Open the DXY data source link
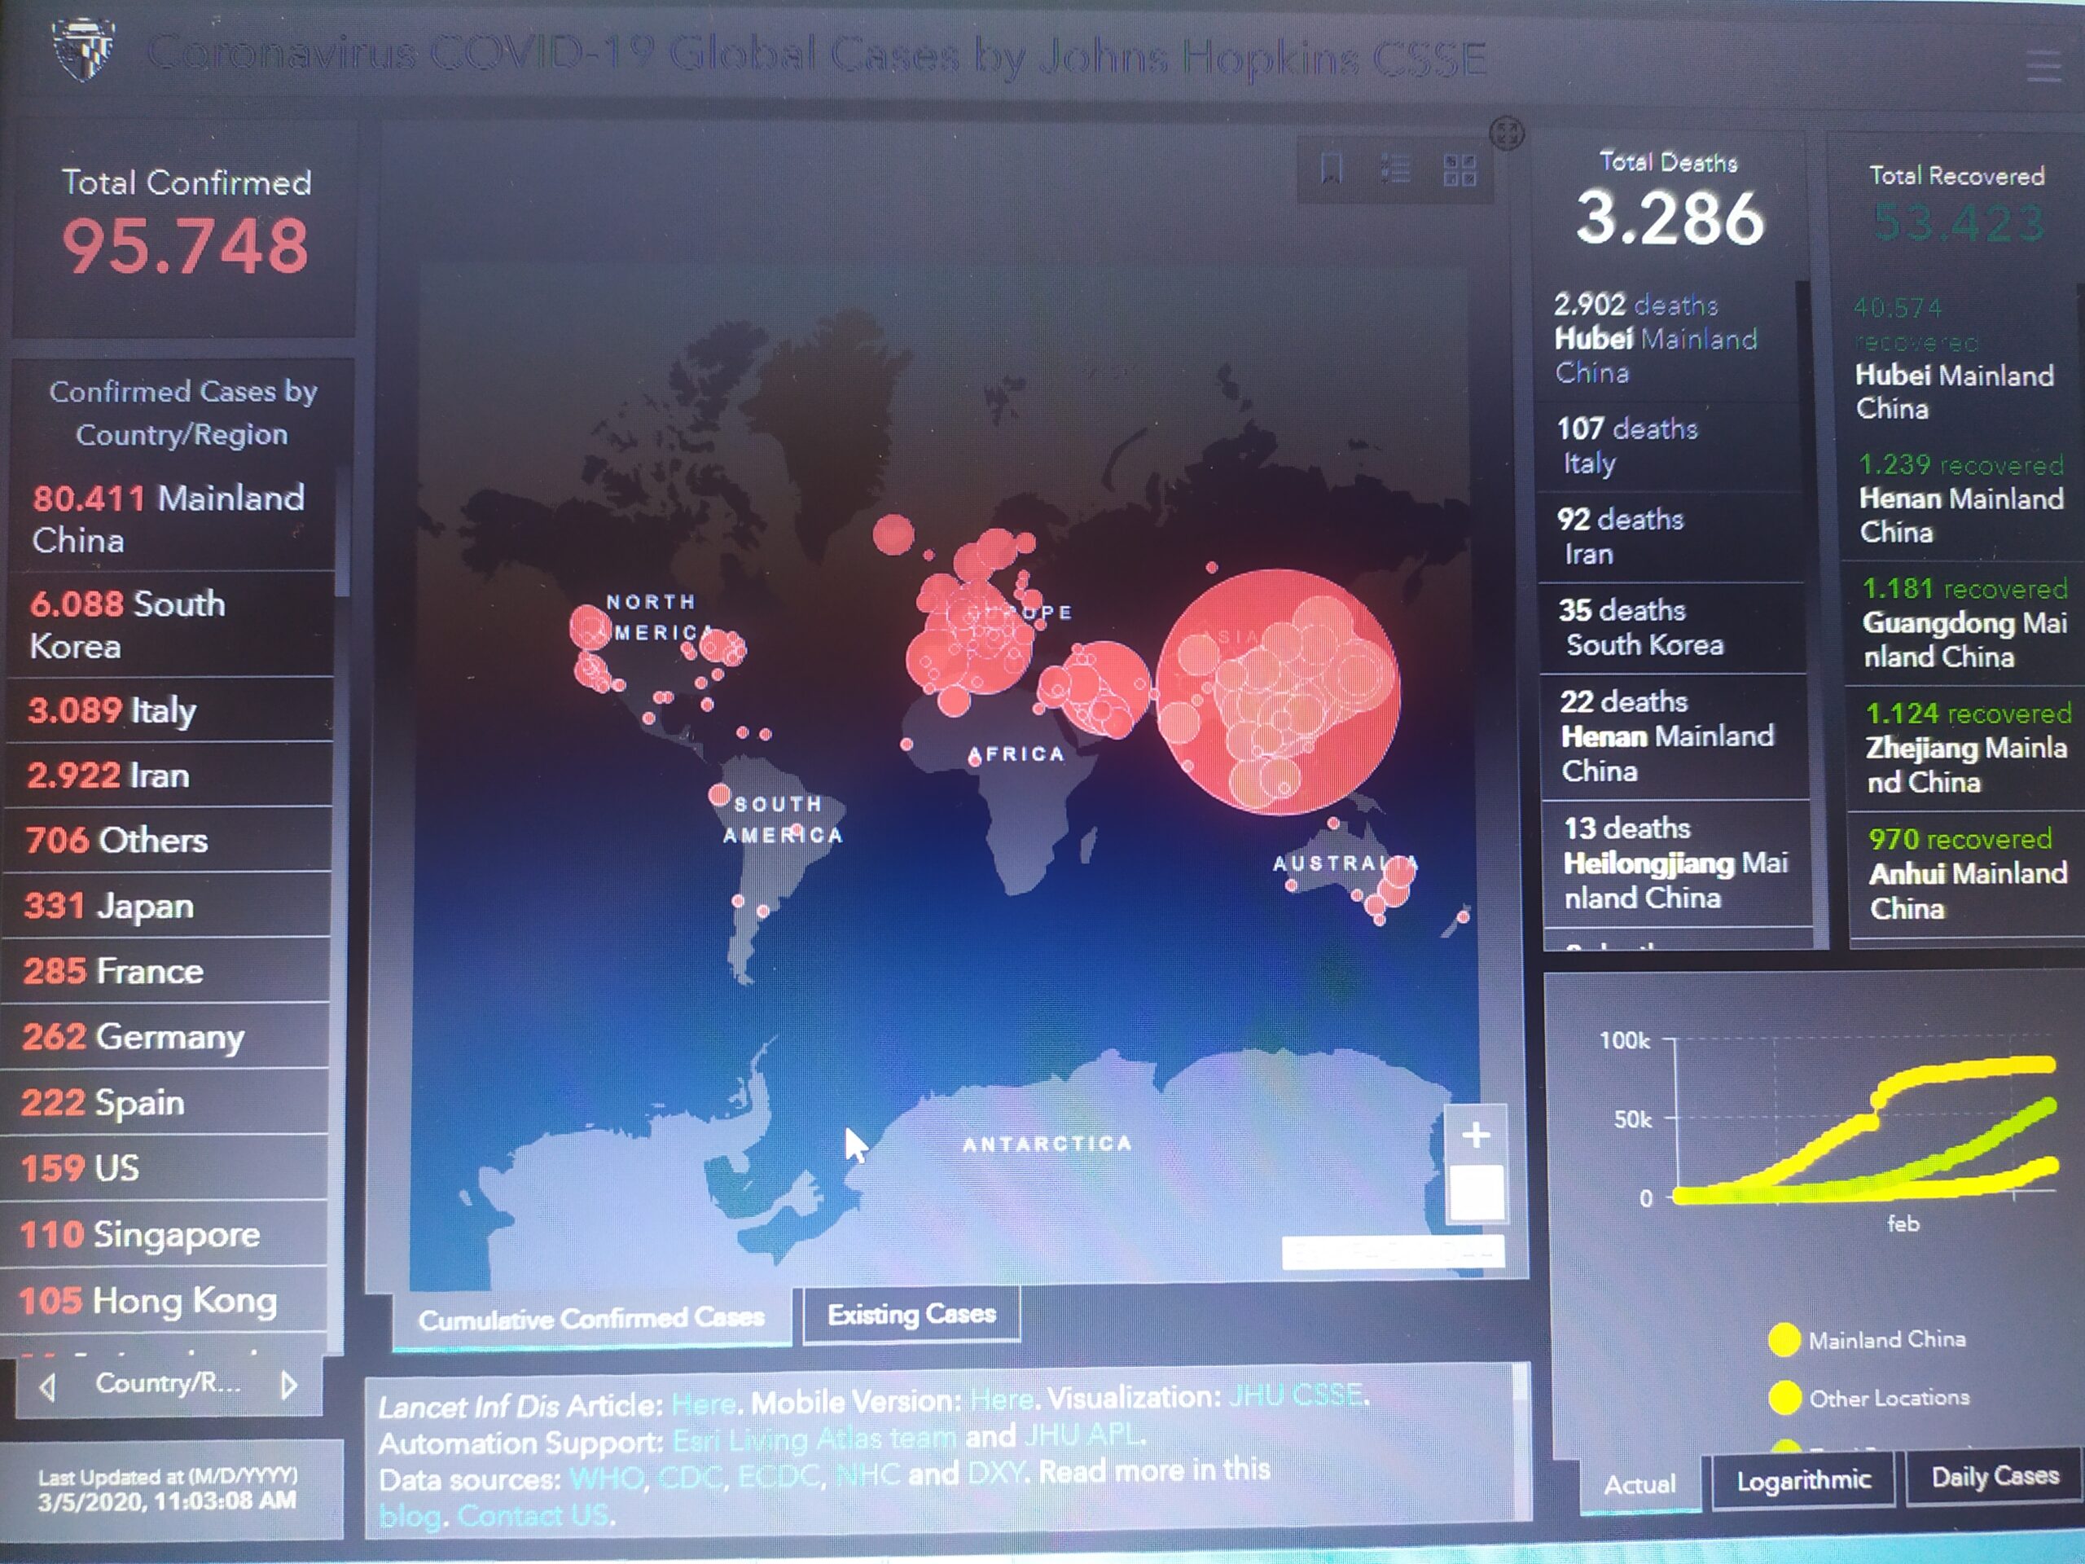This screenshot has height=1564, width=2085. (x=997, y=1472)
